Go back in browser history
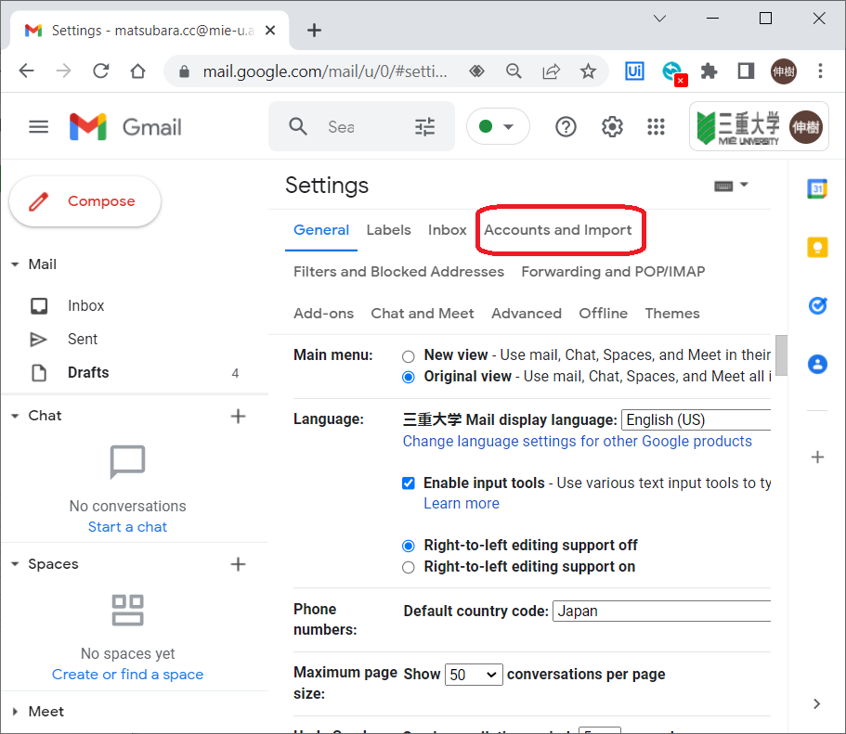 (x=26, y=71)
